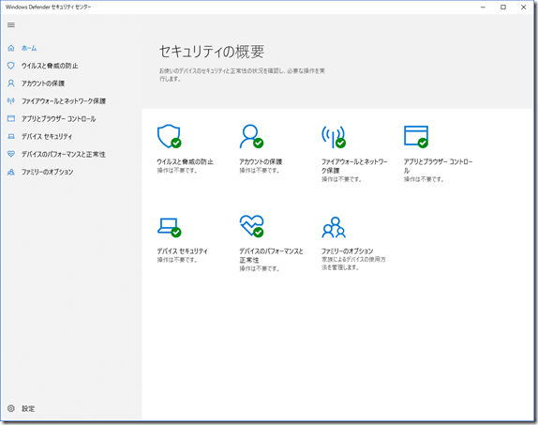Open the large virus protection shield tile icon
The image size is (538, 425).
point(169,136)
